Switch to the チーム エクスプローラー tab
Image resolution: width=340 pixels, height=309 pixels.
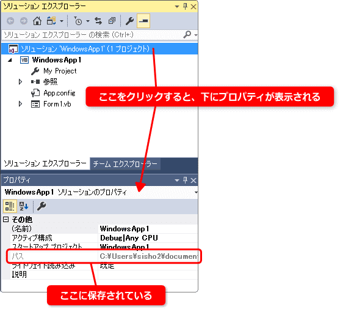[125, 164]
